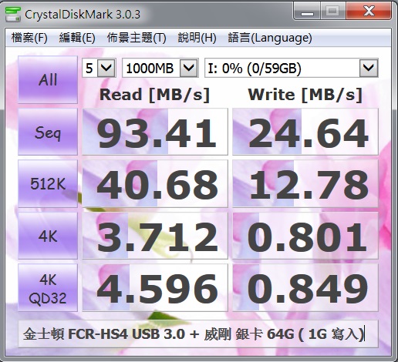
Task: Close the CrystalDiskMark window
Action: pos(369,12)
